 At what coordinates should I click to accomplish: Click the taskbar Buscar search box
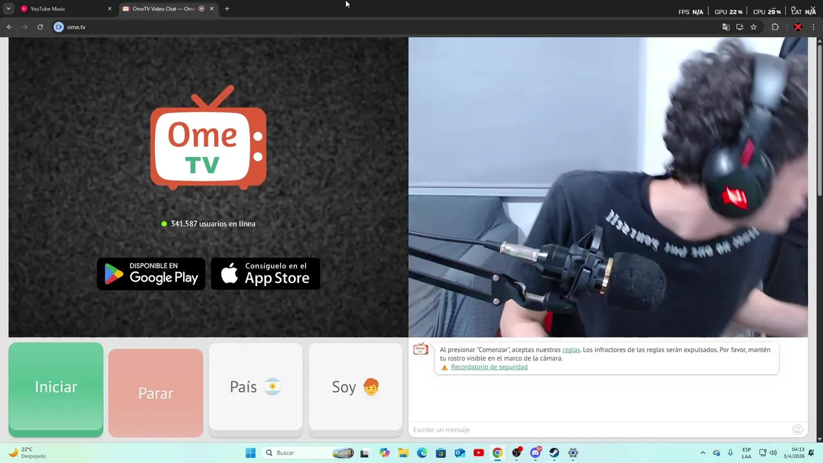pos(309,453)
